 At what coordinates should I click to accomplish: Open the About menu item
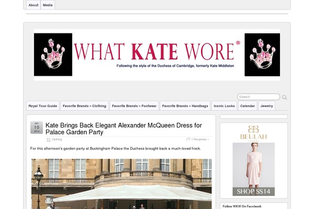33,5
